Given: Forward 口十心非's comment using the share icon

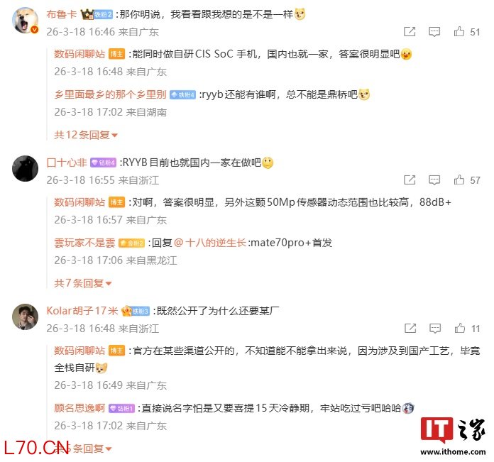Looking at the screenshot, I should [x=410, y=180].
